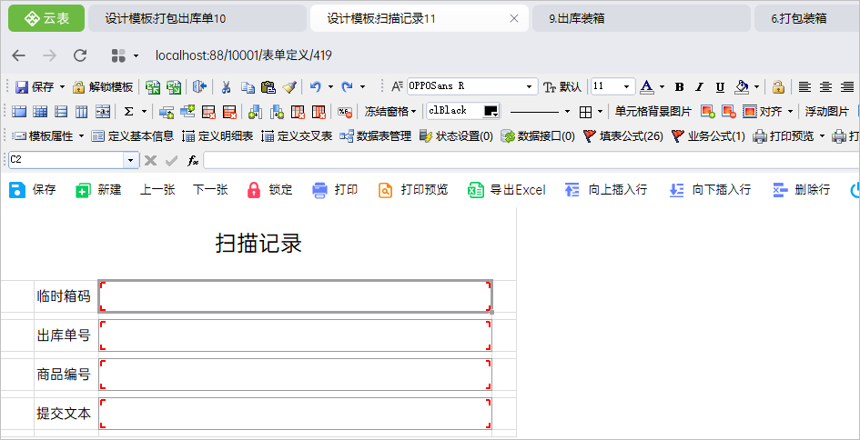Toggle Underline formatting
The width and height of the screenshot is (860, 440).
720,86
